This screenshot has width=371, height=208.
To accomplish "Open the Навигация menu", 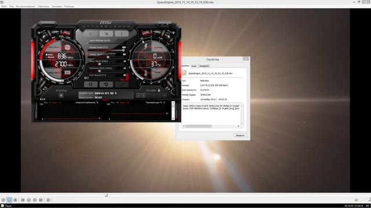I will tap(43, 6).
